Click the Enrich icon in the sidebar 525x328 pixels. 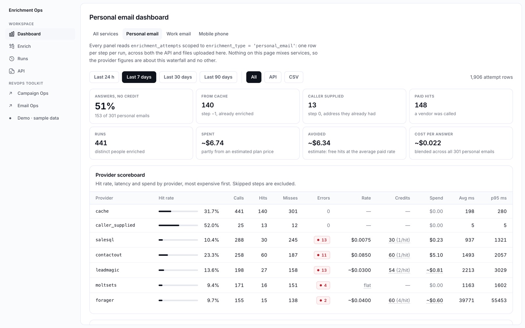12,46
